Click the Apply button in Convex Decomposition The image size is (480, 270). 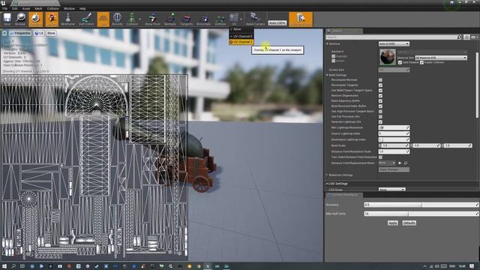coord(392,223)
